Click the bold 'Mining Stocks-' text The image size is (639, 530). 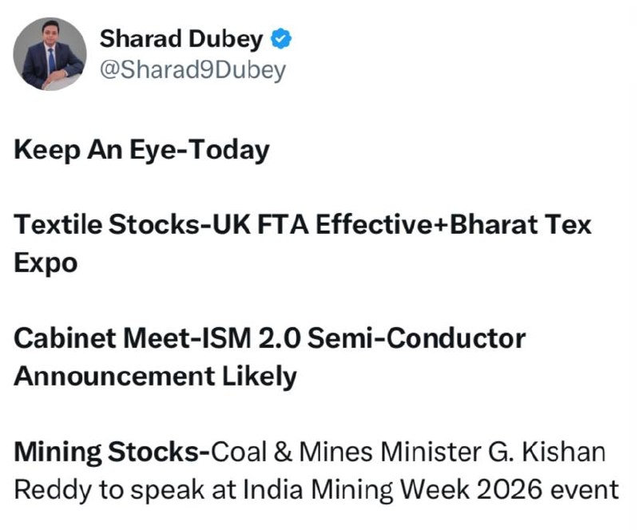113,453
